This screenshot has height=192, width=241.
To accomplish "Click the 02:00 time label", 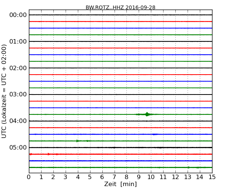I will [18, 68].
